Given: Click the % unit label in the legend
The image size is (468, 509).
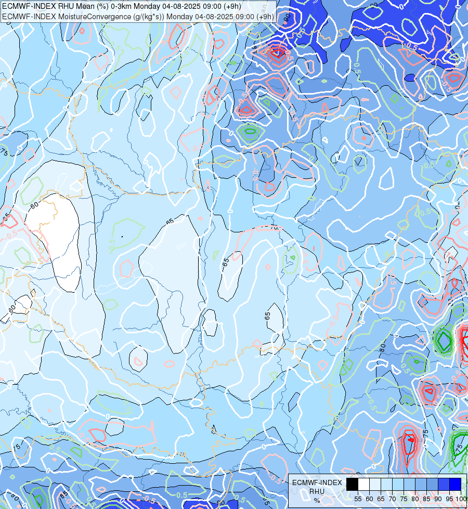Looking at the screenshot, I should point(317,501).
